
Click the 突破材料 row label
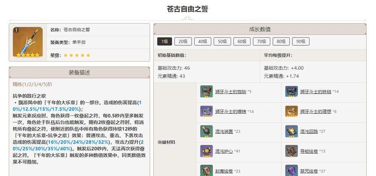click(166, 142)
